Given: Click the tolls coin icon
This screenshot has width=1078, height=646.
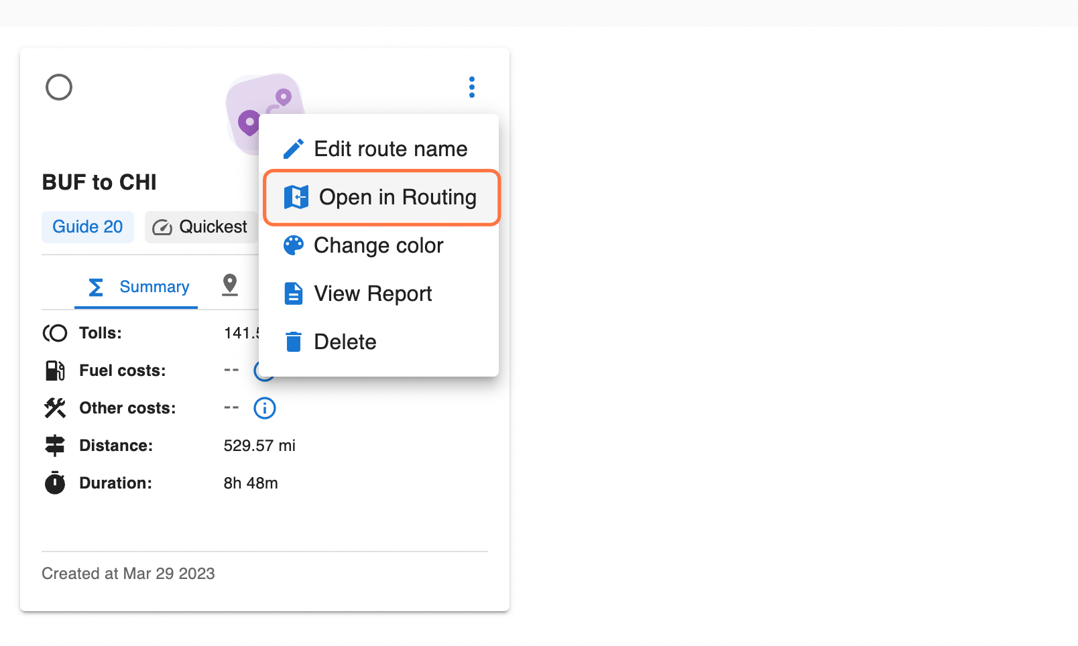Looking at the screenshot, I should tap(55, 333).
